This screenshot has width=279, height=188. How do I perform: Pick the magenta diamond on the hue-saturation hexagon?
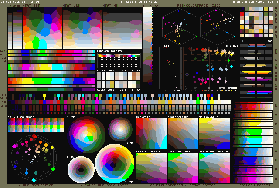pos(14,146)
